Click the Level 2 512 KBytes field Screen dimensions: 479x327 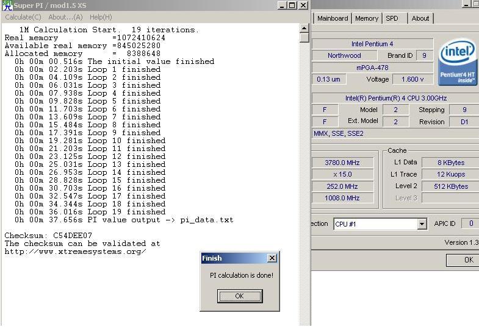450,186
